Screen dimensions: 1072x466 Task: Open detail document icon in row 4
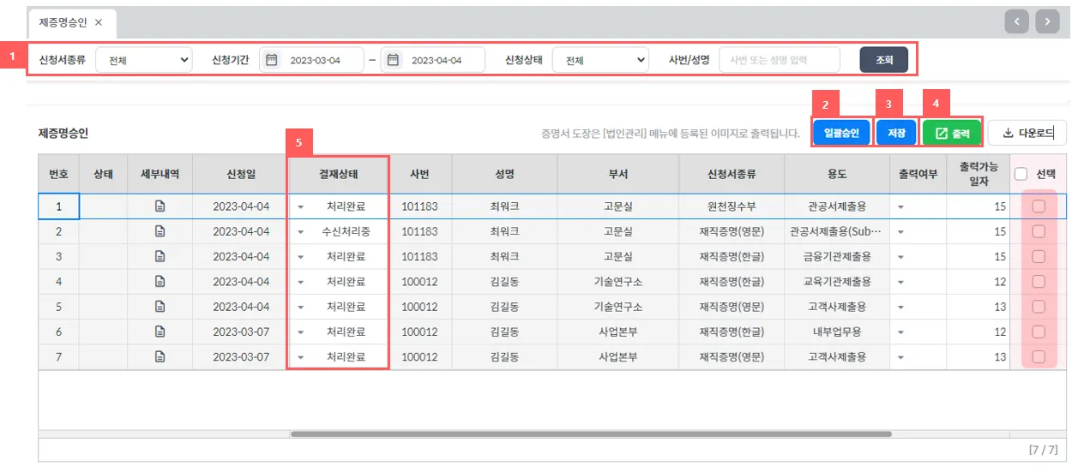(x=160, y=282)
